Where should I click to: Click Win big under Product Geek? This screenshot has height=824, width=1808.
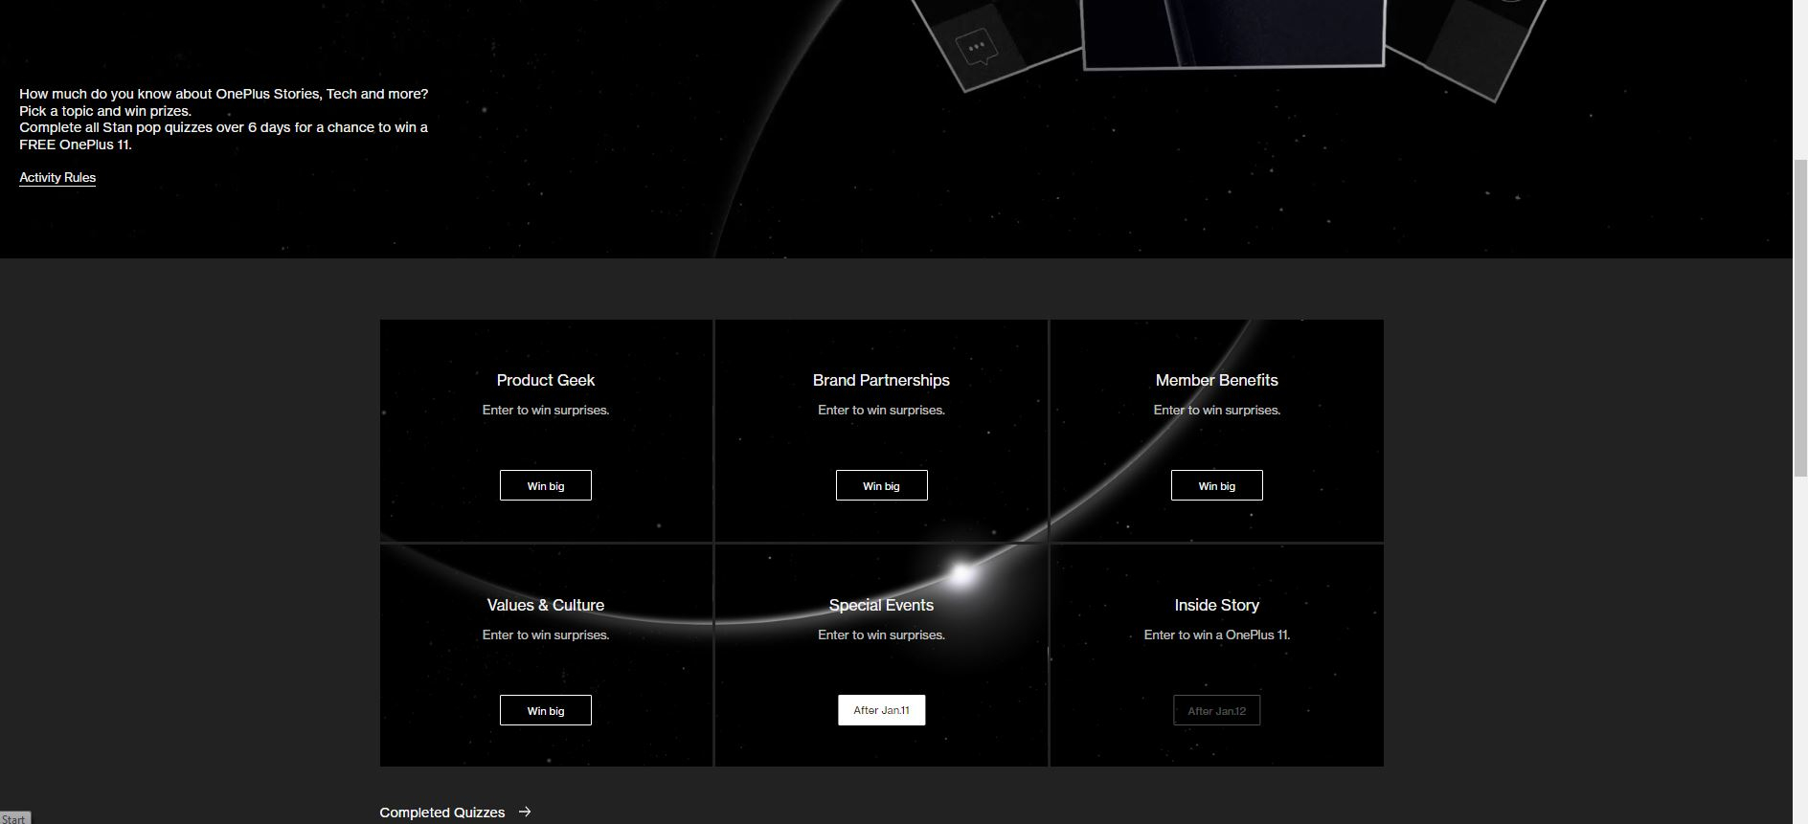tap(546, 485)
